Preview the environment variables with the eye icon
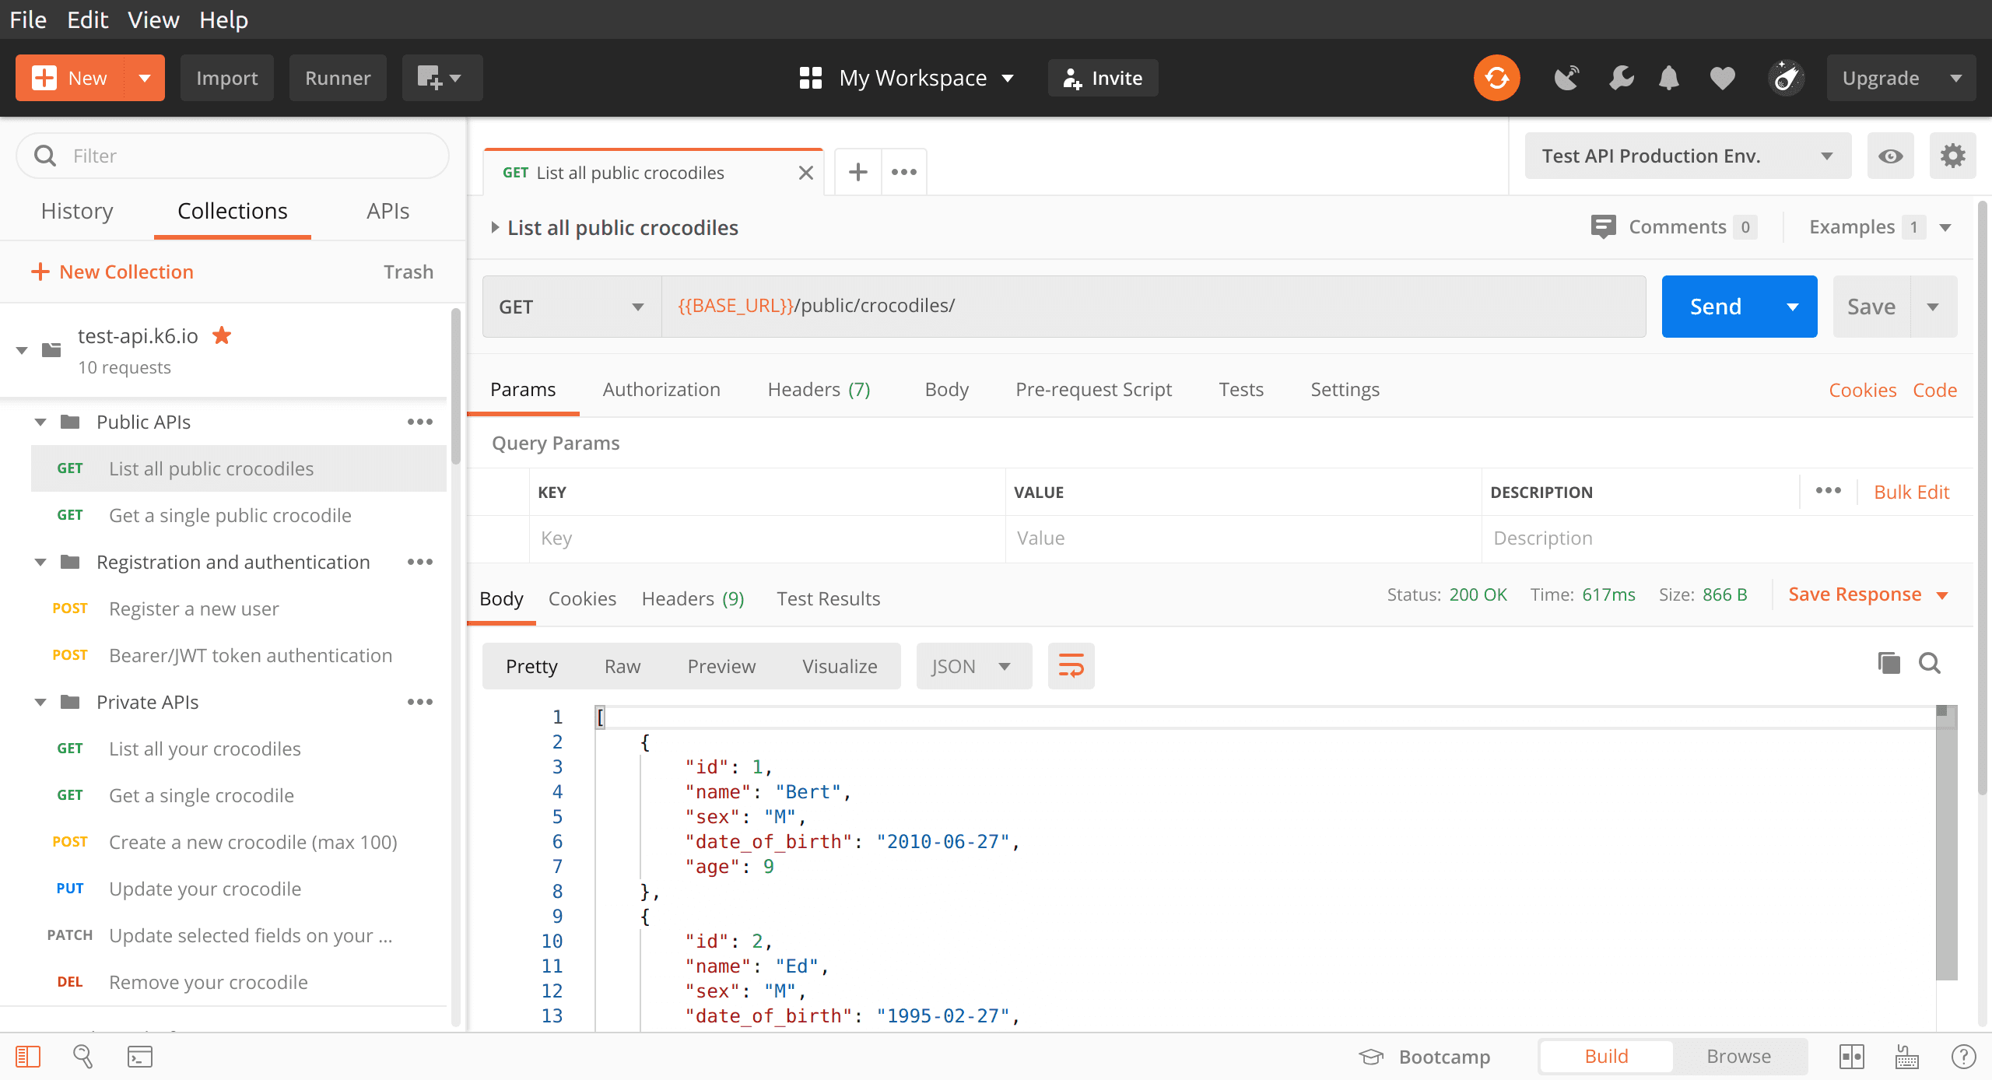Viewport: 1992px width, 1080px height. point(1891,156)
